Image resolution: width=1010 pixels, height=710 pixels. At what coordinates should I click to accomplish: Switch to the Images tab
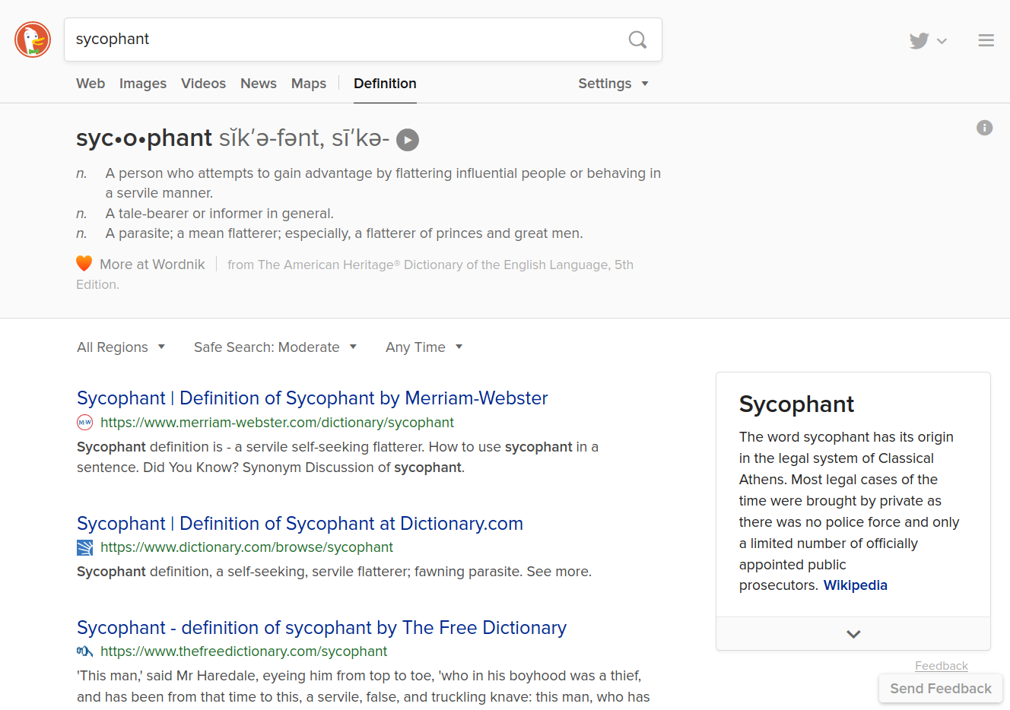[143, 84]
